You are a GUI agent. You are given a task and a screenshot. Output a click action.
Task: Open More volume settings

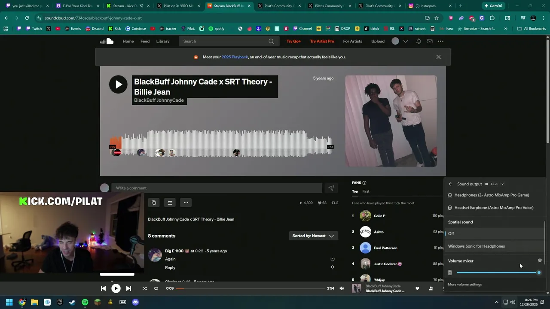(x=465, y=285)
